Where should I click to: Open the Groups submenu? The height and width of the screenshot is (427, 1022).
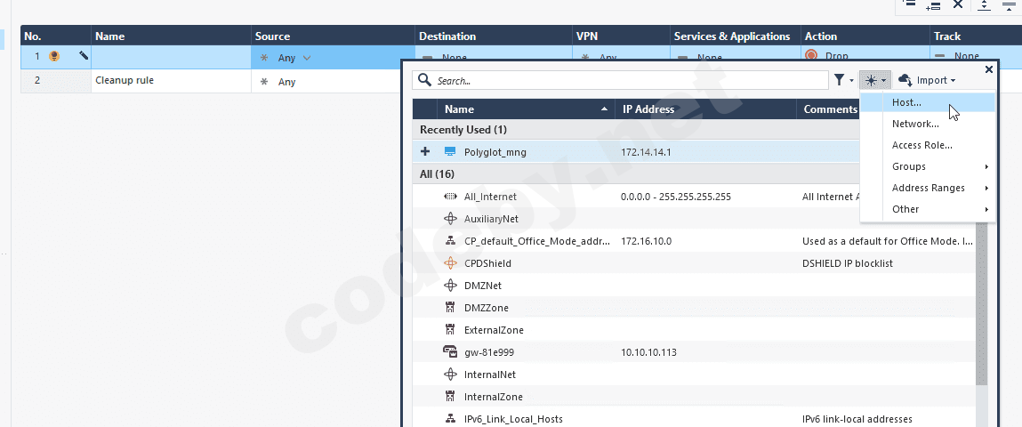(928, 166)
